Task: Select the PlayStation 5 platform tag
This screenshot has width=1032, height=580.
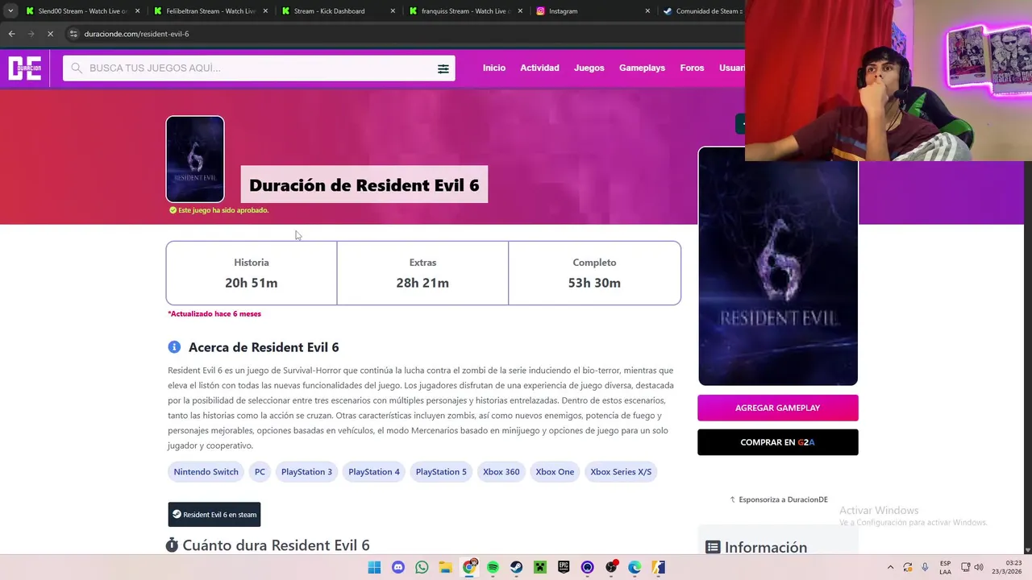Action: click(441, 472)
